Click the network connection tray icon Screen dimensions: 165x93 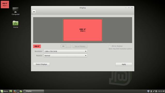154,91
